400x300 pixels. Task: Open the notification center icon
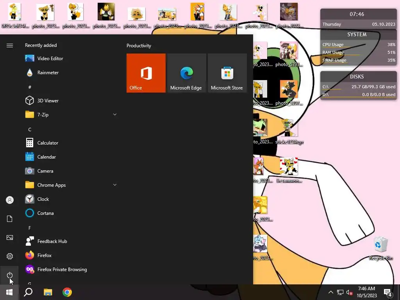point(388,292)
